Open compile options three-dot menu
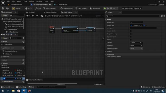Viewport: 166px width, 93px height. [22, 8]
